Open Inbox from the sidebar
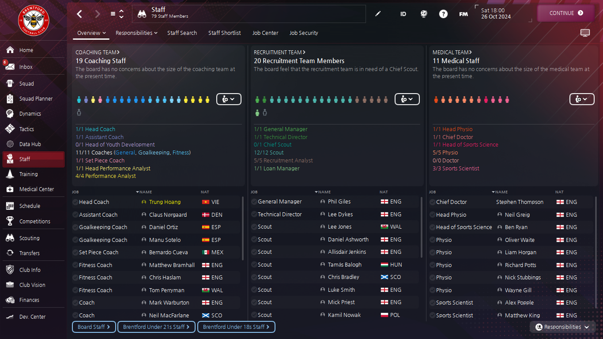 (x=26, y=67)
